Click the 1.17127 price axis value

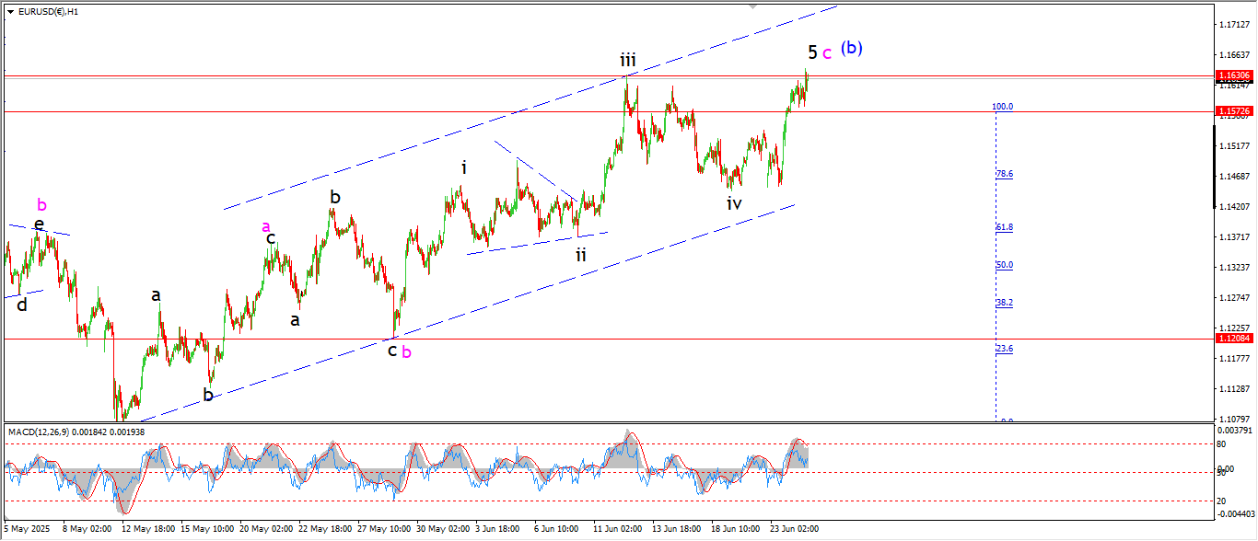click(x=1234, y=25)
